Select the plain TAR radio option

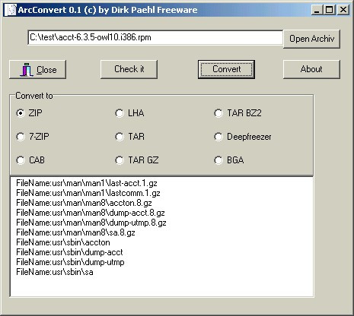pos(129,137)
